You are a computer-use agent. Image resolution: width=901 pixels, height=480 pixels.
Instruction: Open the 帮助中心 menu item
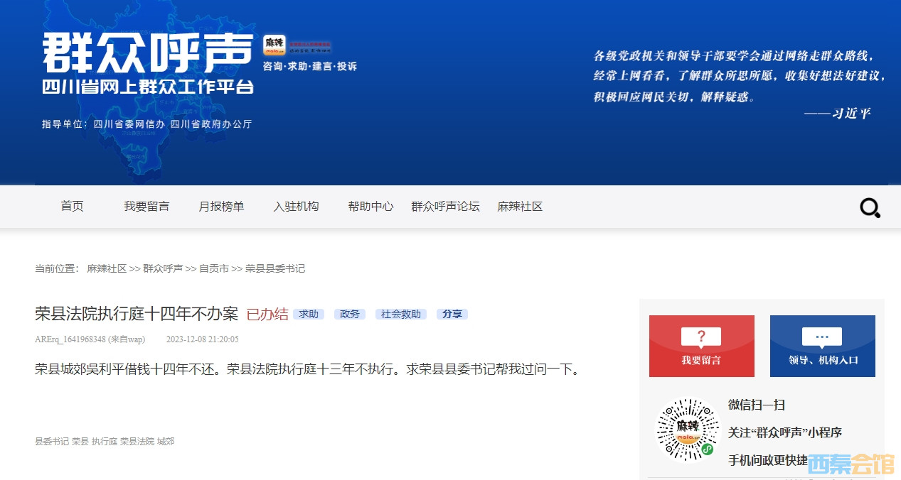point(370,207)
